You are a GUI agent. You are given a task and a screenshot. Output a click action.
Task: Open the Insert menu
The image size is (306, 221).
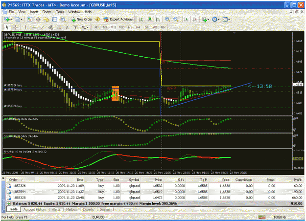click(34, 12)
